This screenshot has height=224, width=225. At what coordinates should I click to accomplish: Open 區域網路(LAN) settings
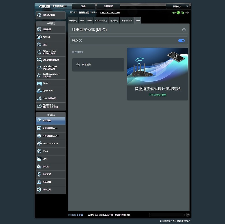(50, 128)
